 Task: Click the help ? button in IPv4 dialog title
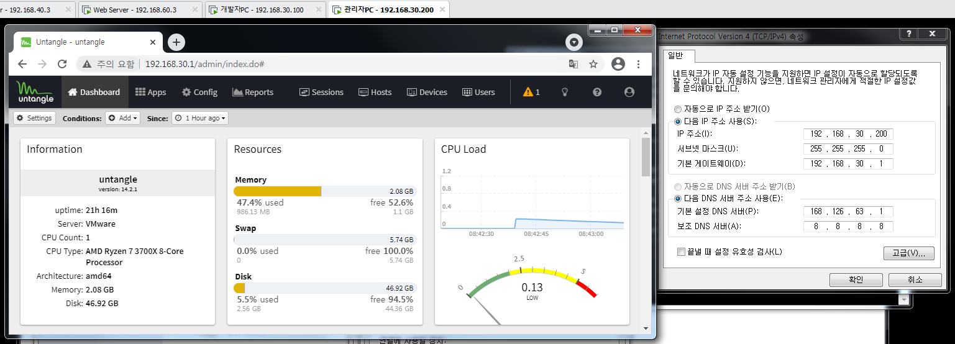(x=908, y=34)
